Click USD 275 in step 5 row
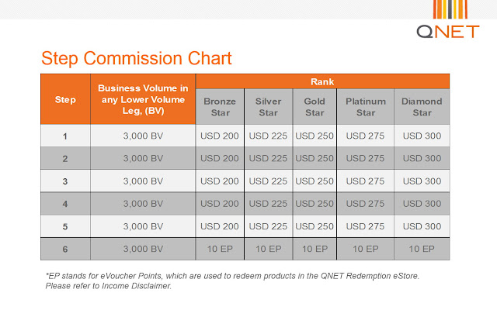The image size is (497, 334). [x=365, y=226]
